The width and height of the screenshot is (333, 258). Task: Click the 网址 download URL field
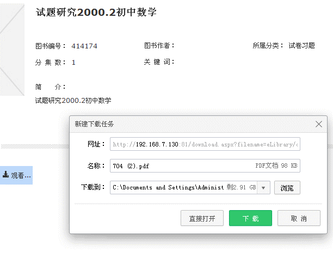205,144
